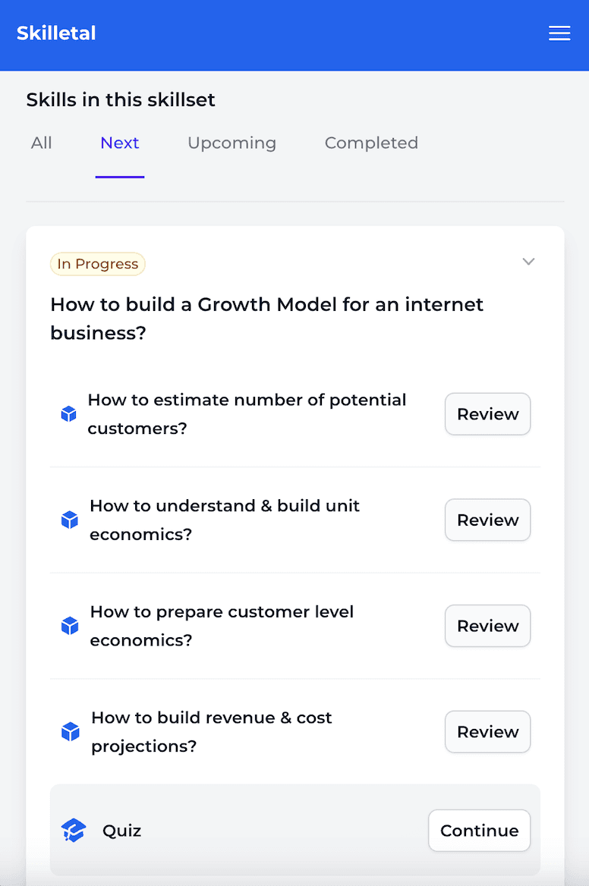Show the Completed tab
This screenshot has height=886, width=589.
click(x=371, y=143)
